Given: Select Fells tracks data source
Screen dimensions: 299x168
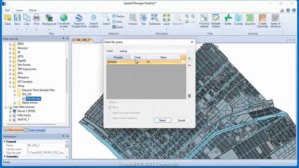Looking at the screenshot, I should (x=24, y=115).
